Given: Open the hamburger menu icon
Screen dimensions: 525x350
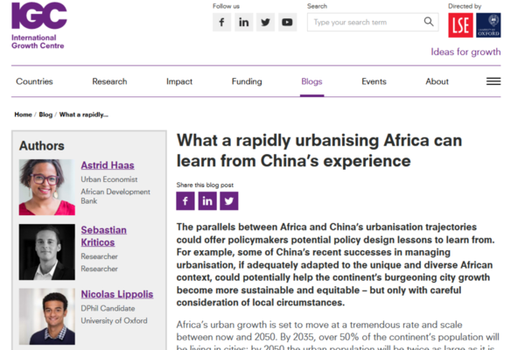Looking at the screenshot, I should pyautogui.click(x=493, y=81).
